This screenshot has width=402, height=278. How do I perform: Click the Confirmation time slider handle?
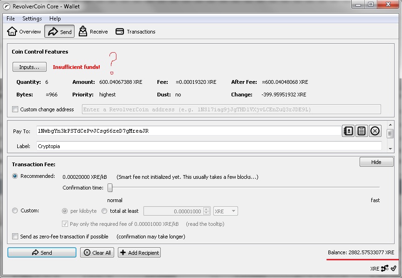tap(110, 188)
